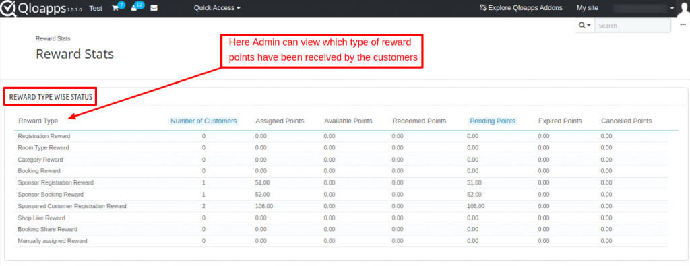Sort by Pending Points column header

coord(493,121)
